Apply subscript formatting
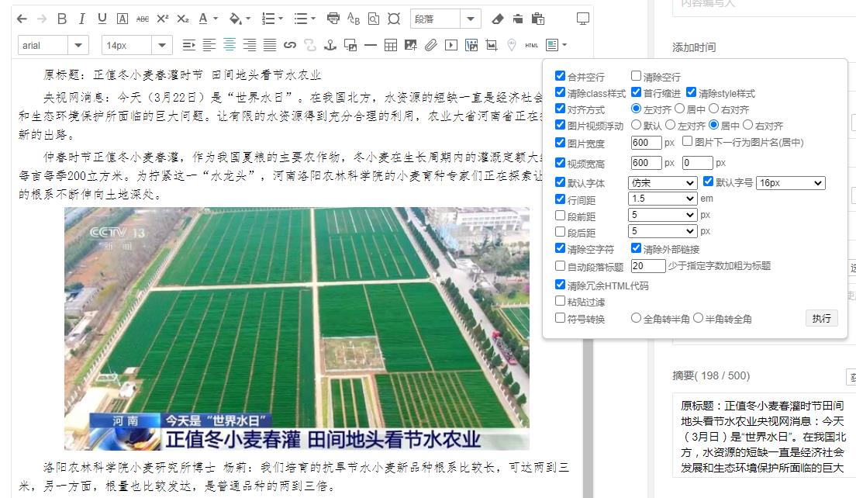The height and width of the screenshot is (498, 856). point(183,19)
